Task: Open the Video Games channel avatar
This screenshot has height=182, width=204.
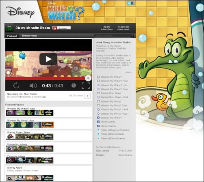Action: [x=9, y=28]
